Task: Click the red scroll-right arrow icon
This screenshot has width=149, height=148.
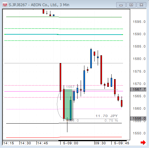Action: (x=143, y=143)
